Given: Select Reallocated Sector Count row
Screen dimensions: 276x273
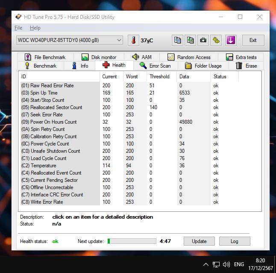Looking at the screenshot, I should pos(129,107).
